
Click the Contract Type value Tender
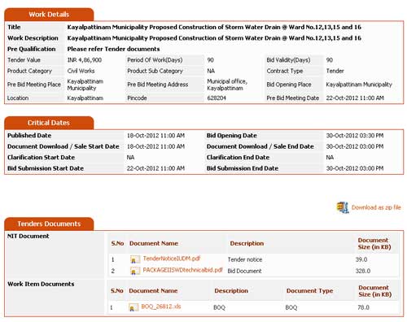[335, 71]
